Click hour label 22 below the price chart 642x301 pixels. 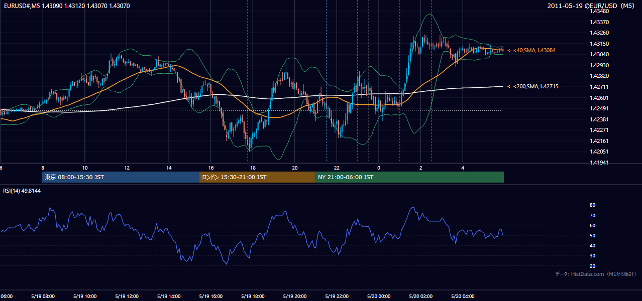pos(337,168)
